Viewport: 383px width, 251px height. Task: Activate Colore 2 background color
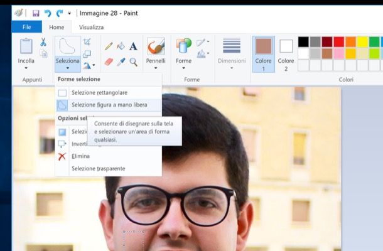286,54
